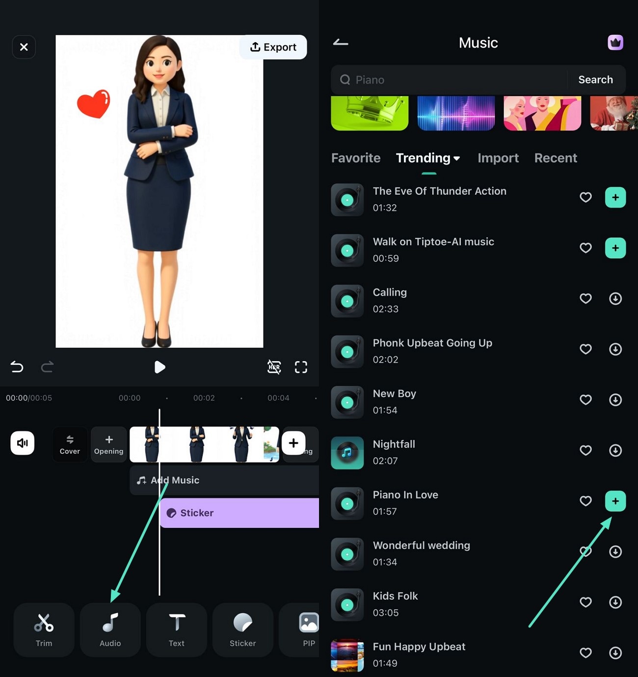Viewport: 638px width, 677px height.
Task: Switch to the Recent tab
Action: (556, 158)
